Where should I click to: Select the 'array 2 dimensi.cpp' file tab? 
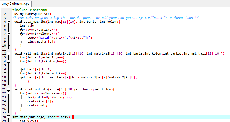(x=16, y=4)
